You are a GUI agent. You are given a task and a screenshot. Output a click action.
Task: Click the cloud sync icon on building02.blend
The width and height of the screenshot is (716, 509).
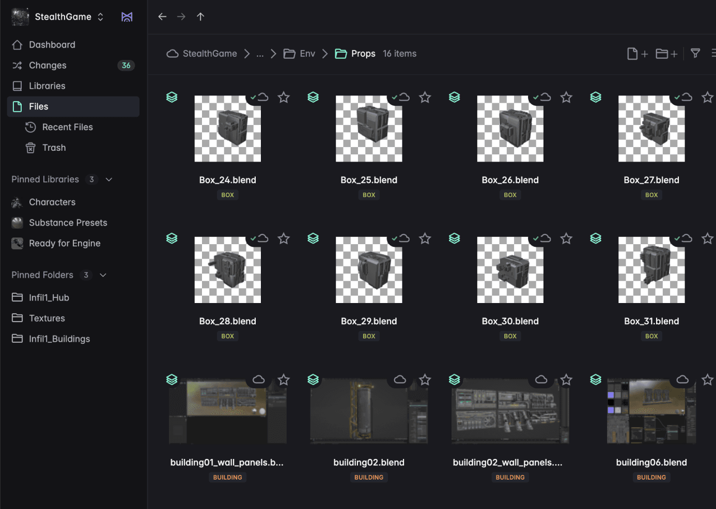click(x=400, y=379)
